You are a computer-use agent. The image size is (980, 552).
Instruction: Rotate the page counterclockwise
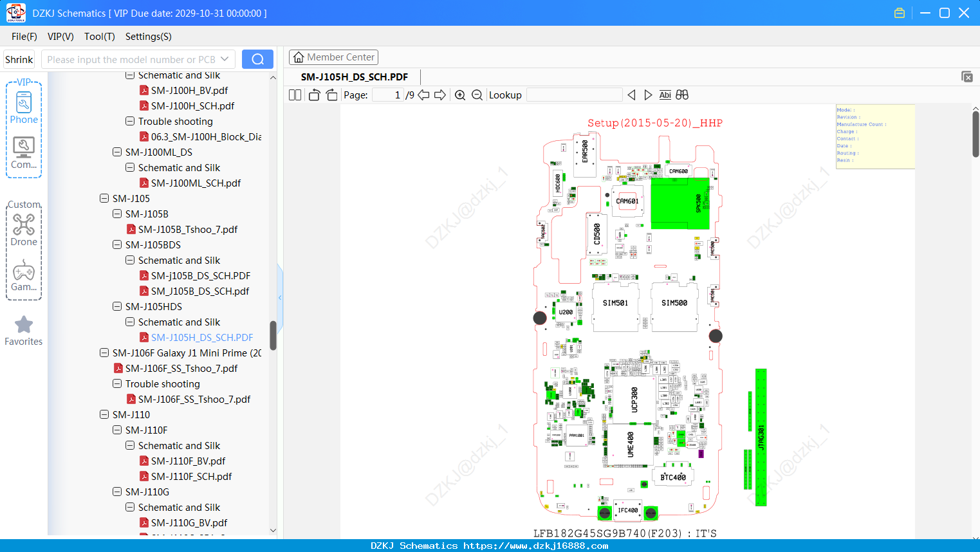(x=314, y=95)
